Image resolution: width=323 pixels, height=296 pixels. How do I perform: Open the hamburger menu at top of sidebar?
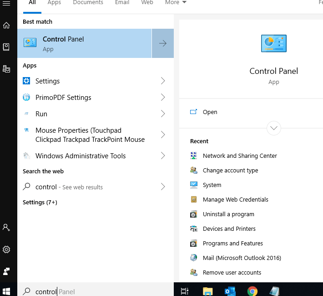6,3
